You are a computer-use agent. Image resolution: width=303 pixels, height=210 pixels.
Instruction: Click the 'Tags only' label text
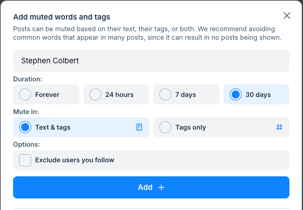[x=190, y=127]
